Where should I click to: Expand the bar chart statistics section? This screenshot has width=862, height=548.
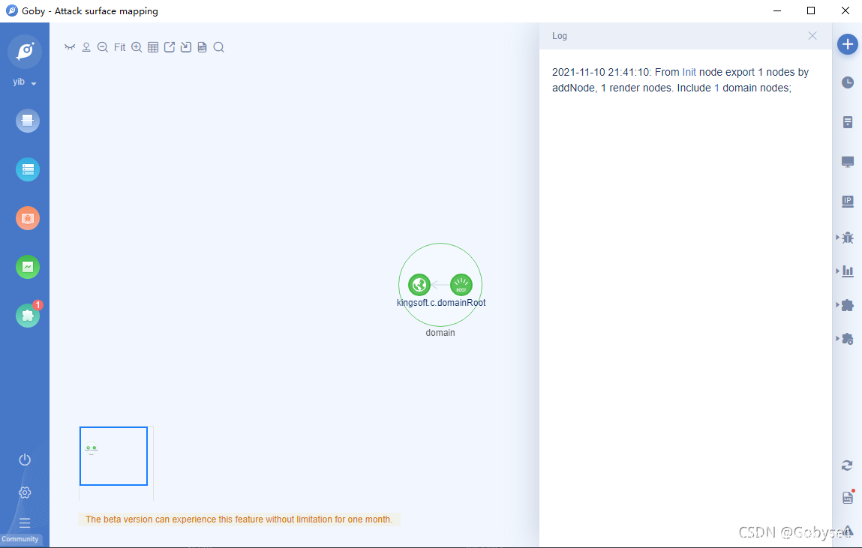coord(845,271)
